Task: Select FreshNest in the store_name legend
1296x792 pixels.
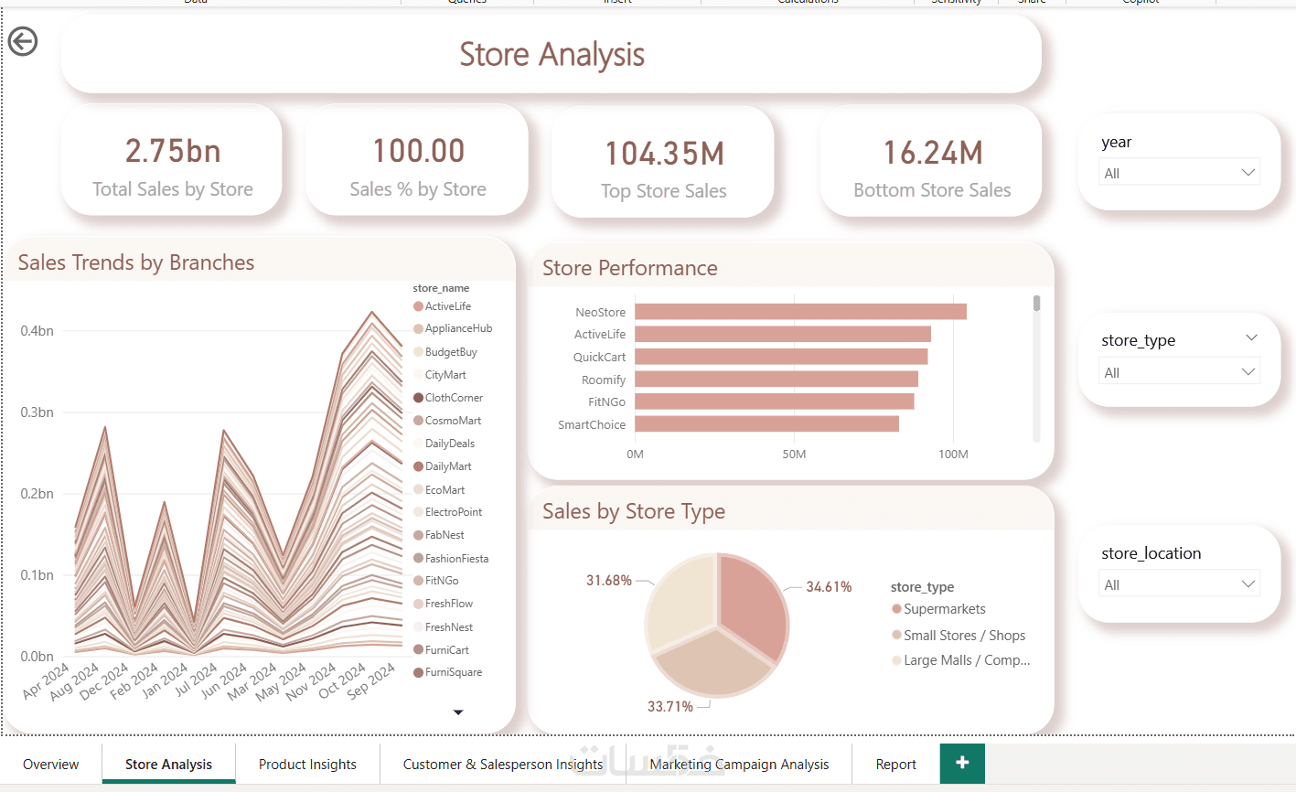Action: [x=449, y=627]
